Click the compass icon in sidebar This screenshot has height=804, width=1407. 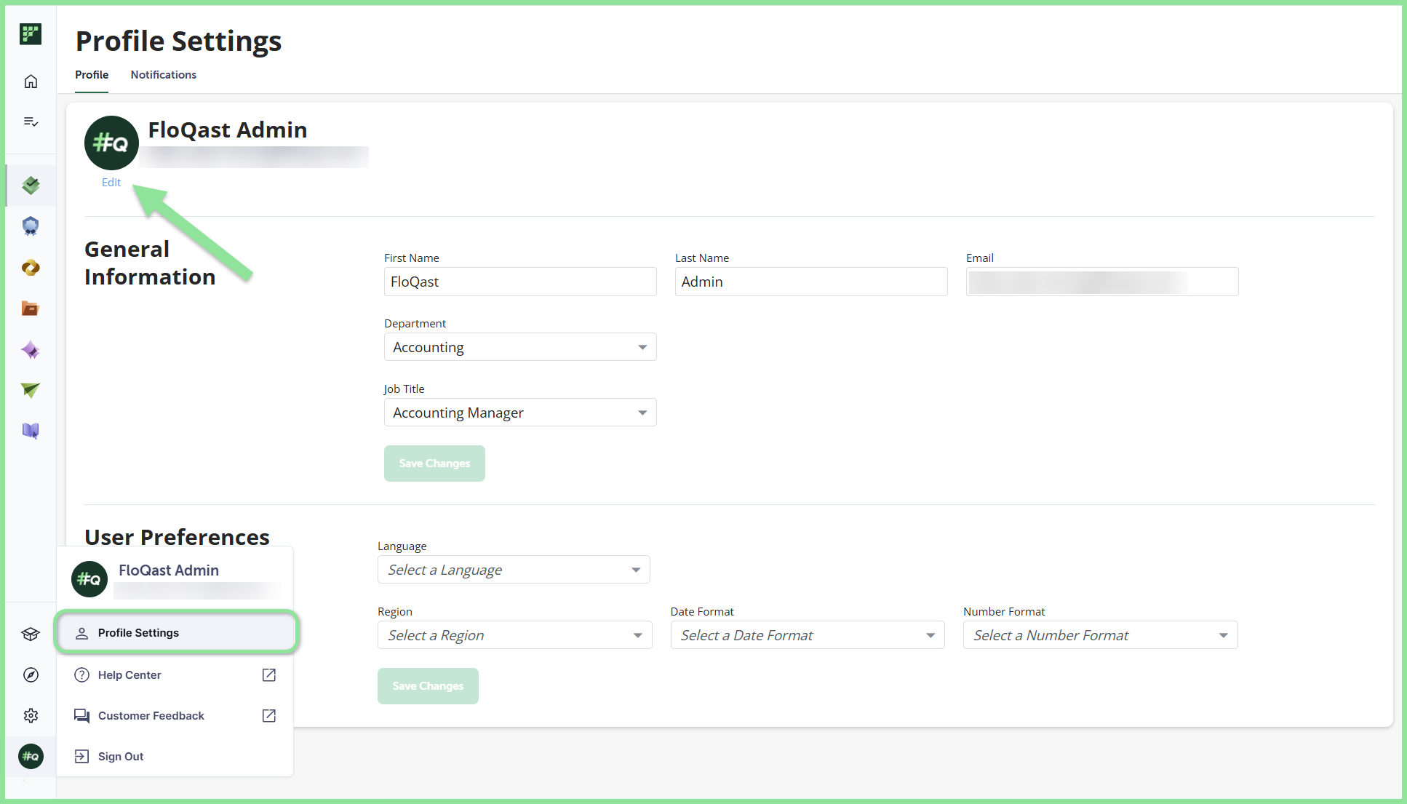[31, 675]
